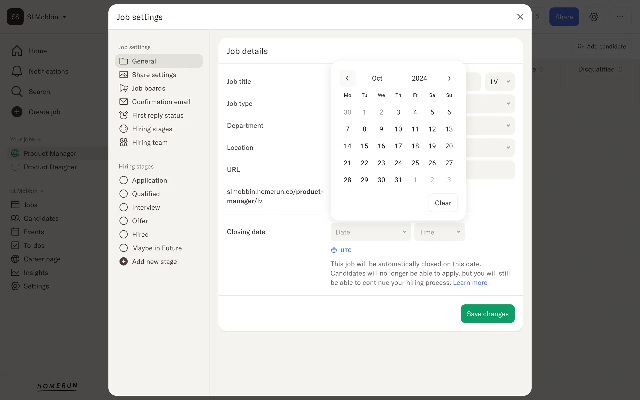Image resolution: width=640 pixels, height=400 pixels.
Task: Go to next month in calendar
Action: pos(449,78)
